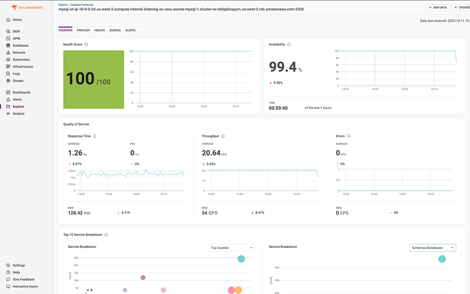Open Home in the sidebar
Viewport: 470px width, 294px height.
pyautogui.click(x=17, y=20)
